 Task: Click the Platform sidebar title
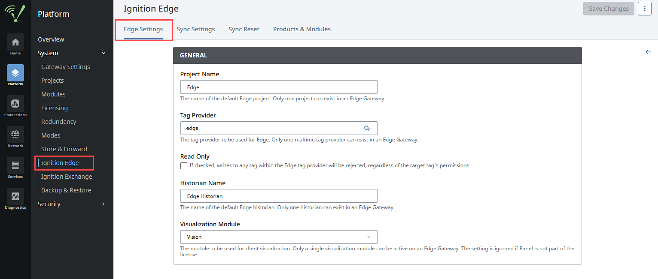54,14
